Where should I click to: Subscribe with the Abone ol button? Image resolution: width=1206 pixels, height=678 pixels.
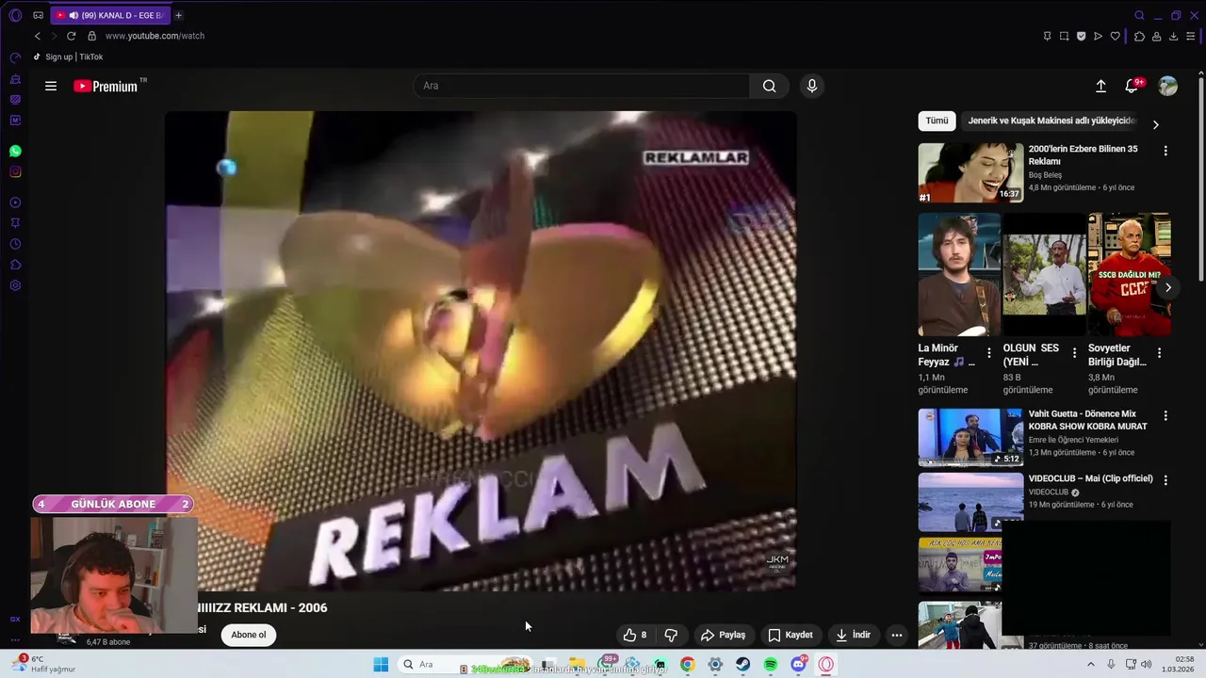(x=249, y=635)
